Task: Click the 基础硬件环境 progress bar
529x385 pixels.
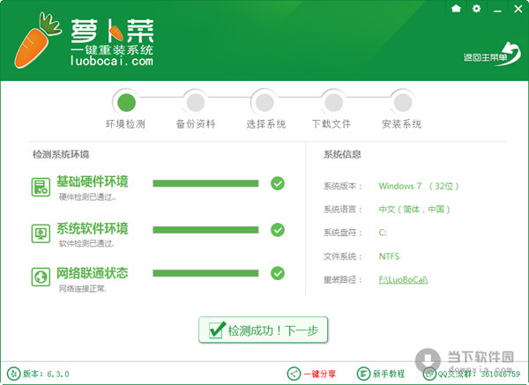Action: pos(205,183)
